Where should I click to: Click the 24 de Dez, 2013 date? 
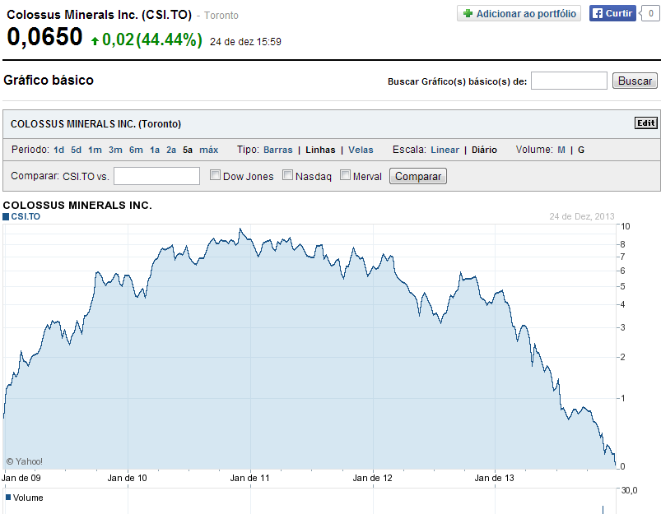[x=582, y=216]
